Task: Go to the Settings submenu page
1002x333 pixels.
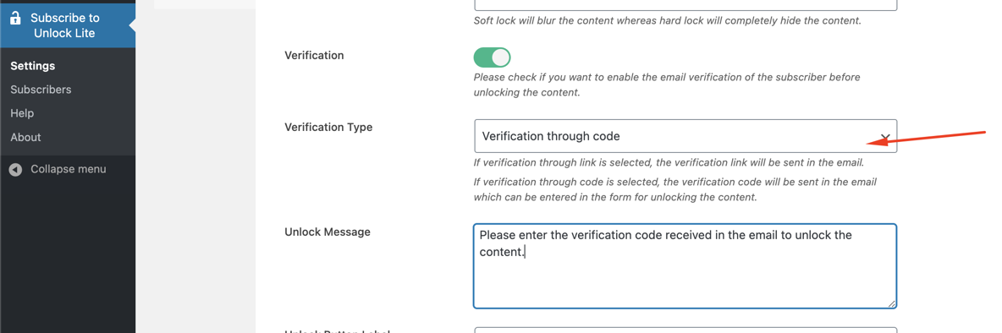Action: pyautogui.click(x=33, y=66)
